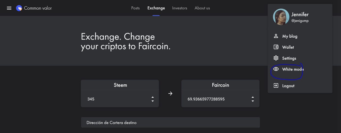Viewport: 341px width, 133px height.
Task: Click the Dirección de Cartera destino field
Action: (x=170, y=123)
